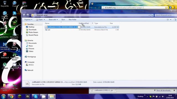Screen dimensions: 177x99
Task: Open Share with dropdown menu
Action: tap(53, 20)
